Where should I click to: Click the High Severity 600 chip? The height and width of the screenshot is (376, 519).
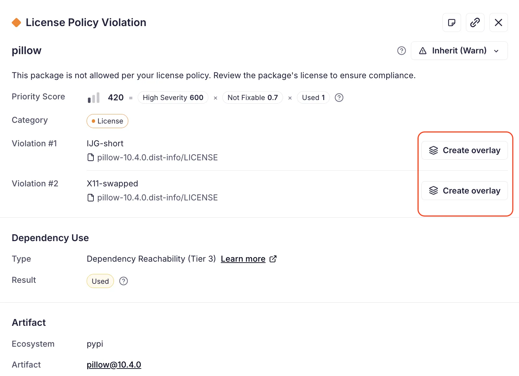tap(173, 98)
